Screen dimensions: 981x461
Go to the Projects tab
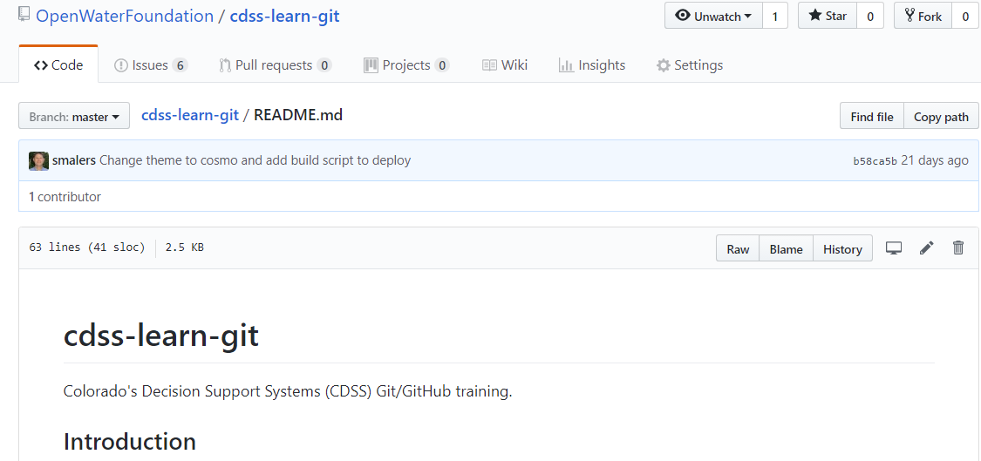(x=406, y=65)
